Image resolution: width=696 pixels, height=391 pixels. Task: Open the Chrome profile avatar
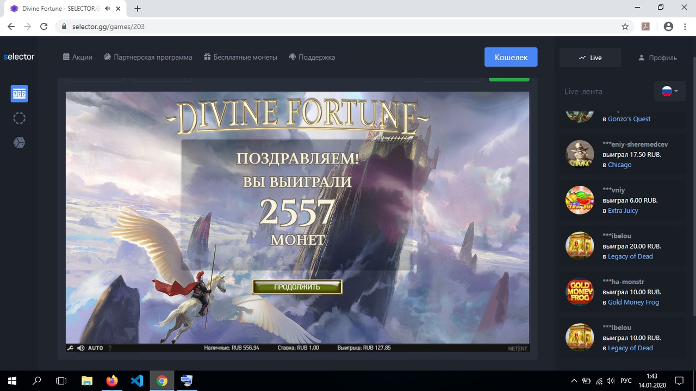pos(668,26)
